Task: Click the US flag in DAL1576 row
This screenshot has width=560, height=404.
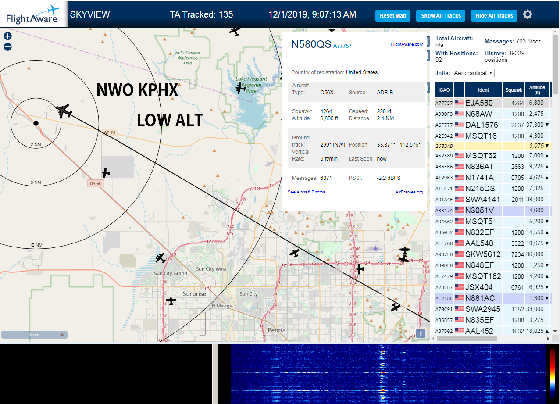Action: point(459,125)
